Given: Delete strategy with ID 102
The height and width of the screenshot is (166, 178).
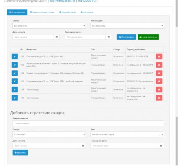Looking at the screenshot, I should (159, 65).
